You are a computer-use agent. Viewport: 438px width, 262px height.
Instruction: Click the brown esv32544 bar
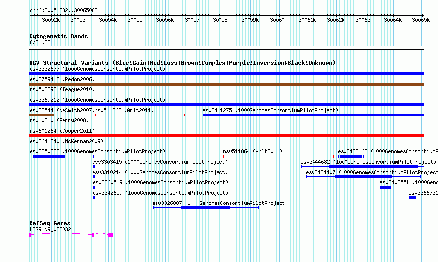click(x=42, y=115)
